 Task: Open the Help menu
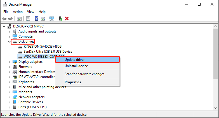coord(42,12)
